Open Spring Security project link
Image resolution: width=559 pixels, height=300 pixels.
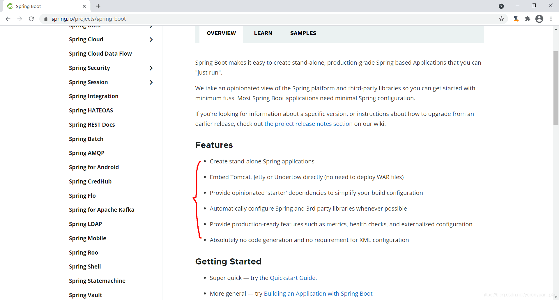[89, 68]
